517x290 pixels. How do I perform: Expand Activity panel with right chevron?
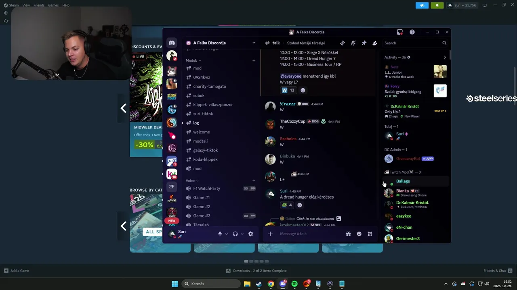pyautogui.click(x=445, y=57)
